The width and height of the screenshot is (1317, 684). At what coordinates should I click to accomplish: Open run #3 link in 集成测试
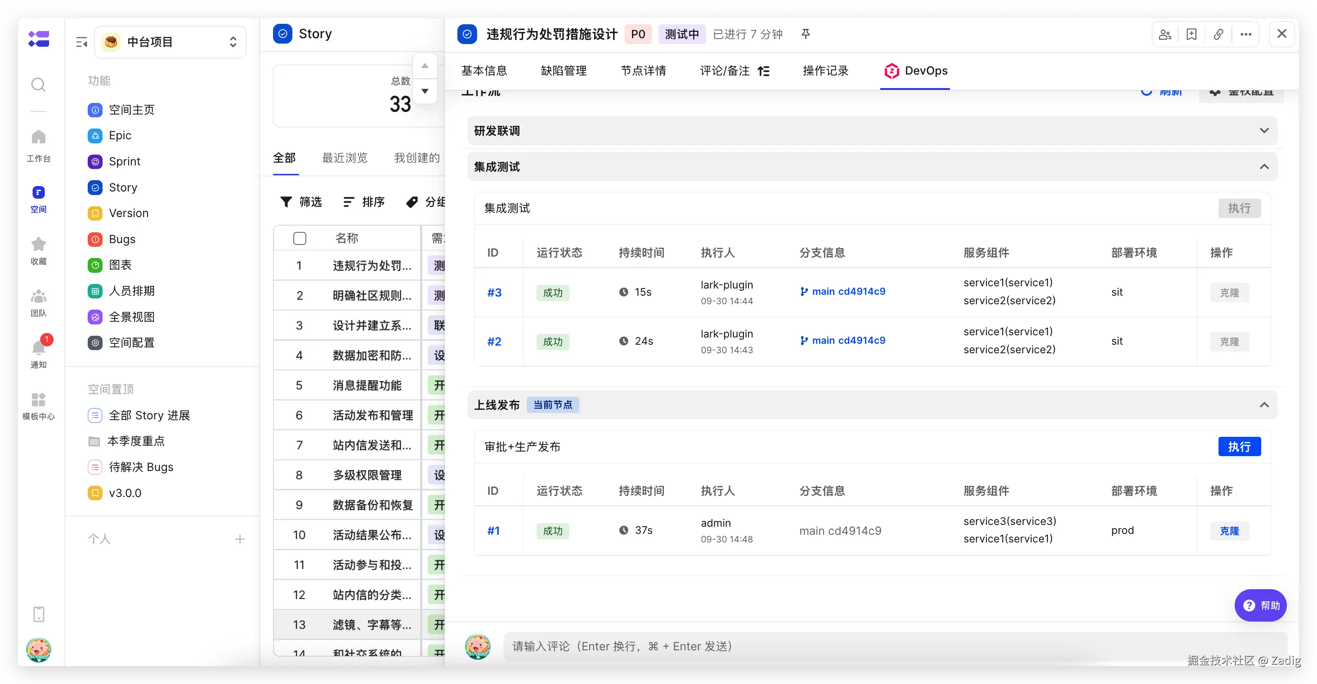coord(494,292)
